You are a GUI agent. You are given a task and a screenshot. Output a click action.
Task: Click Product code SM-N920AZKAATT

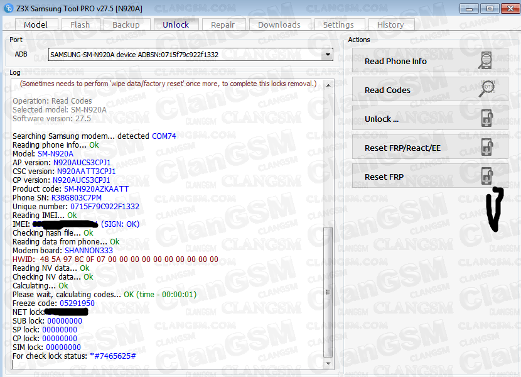coord(97,189)
